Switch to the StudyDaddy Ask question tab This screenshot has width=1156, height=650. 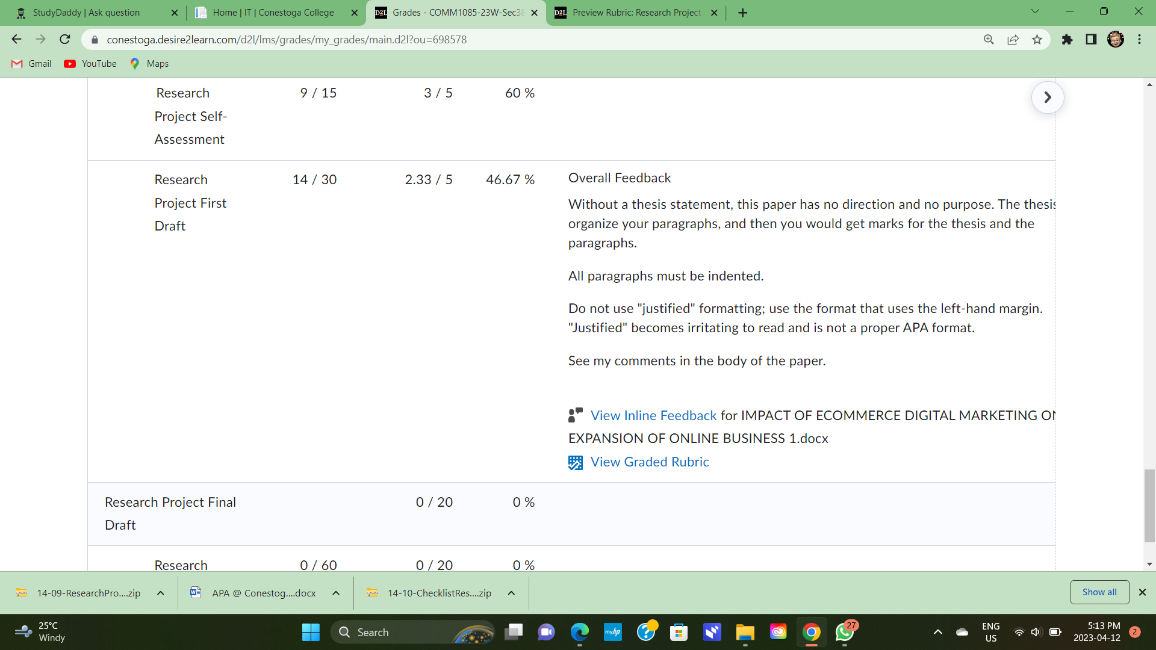[86, 13]
